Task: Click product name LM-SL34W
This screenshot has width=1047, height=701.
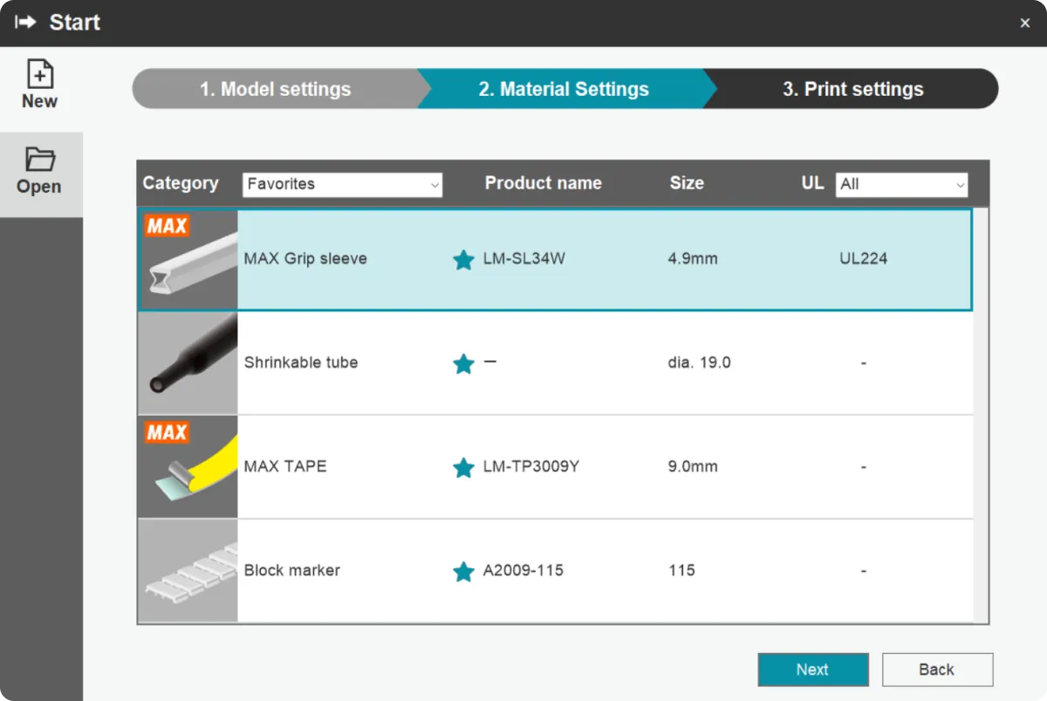Action: [525, 259]
